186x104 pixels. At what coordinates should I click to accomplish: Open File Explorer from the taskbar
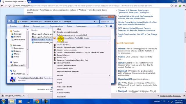pos(12,101)
